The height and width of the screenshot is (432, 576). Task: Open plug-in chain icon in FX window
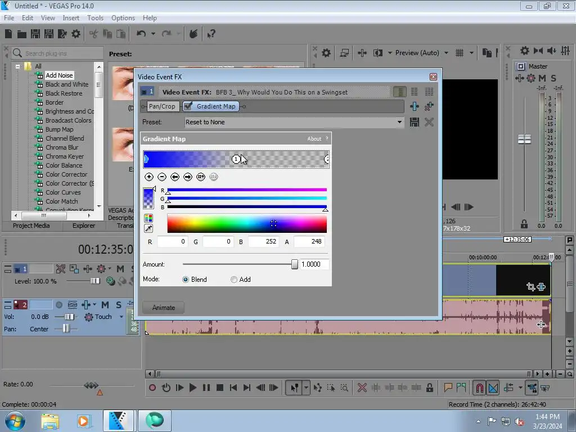tap(415, 106)
